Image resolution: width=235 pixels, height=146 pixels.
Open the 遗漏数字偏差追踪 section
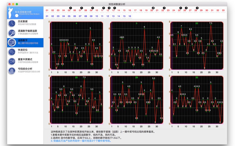point(25,33)
